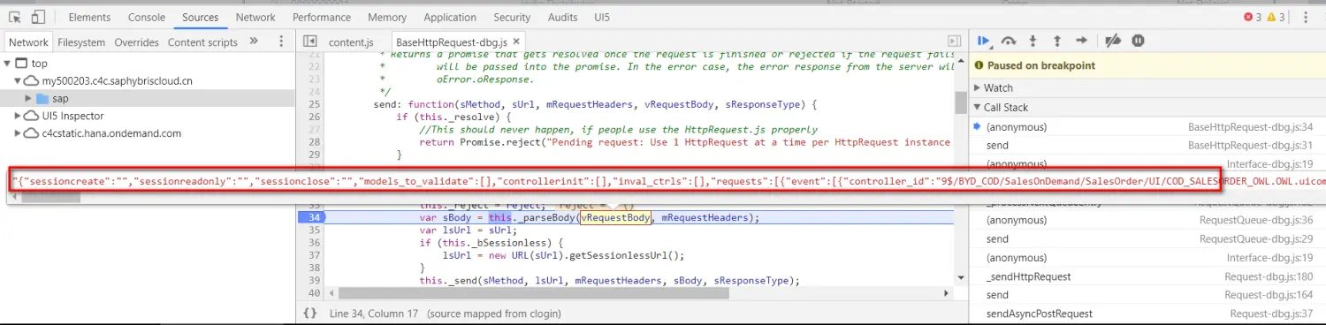The width and height of the screenshot is (1326, 325).
Task: Toggle the device toolbar icon
Action: pos(38,17)
